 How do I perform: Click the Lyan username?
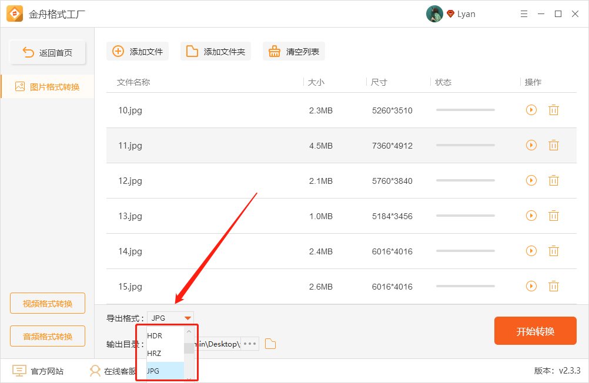pyautogui.click(x=466, y=14)
